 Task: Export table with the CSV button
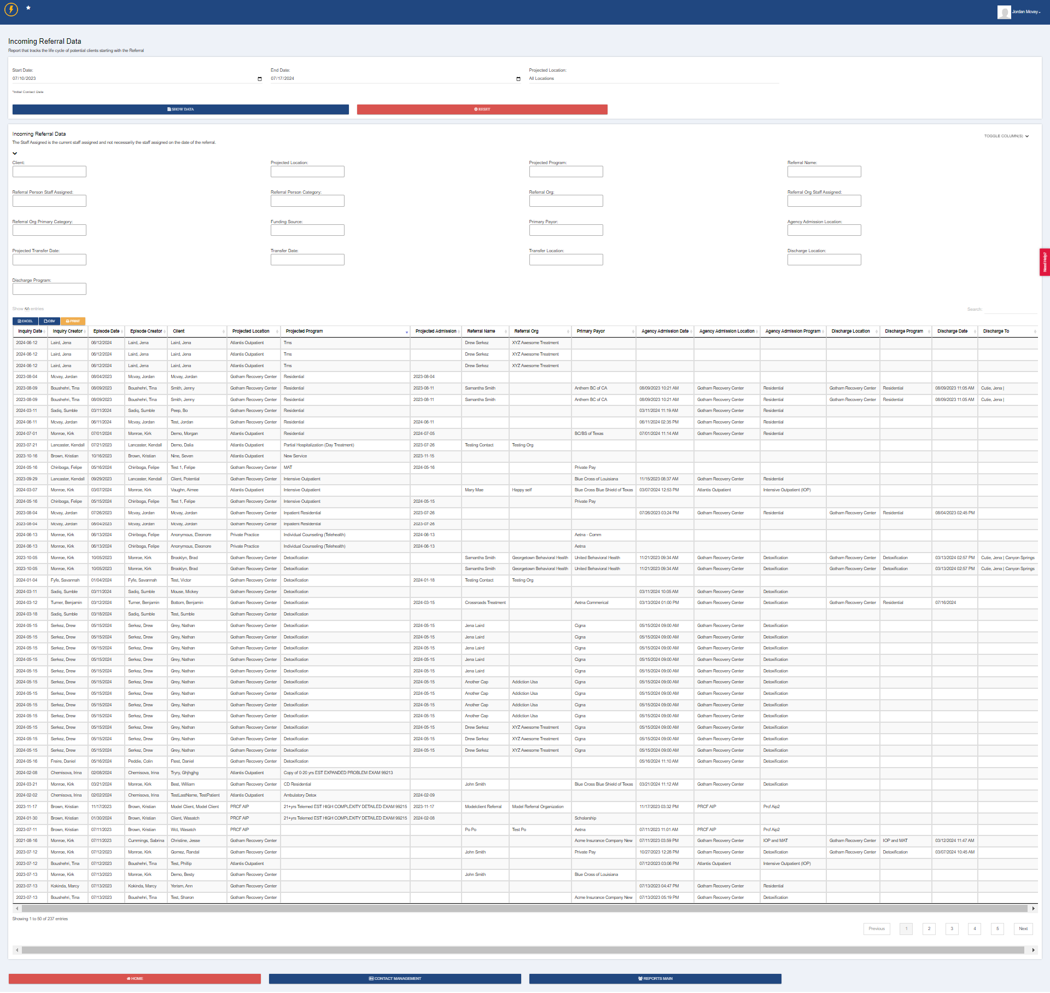[49, 321]
